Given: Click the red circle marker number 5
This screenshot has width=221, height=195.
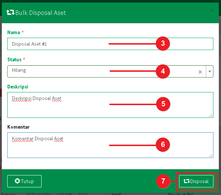Looking at the screenshot, I should tap(163, 104).
